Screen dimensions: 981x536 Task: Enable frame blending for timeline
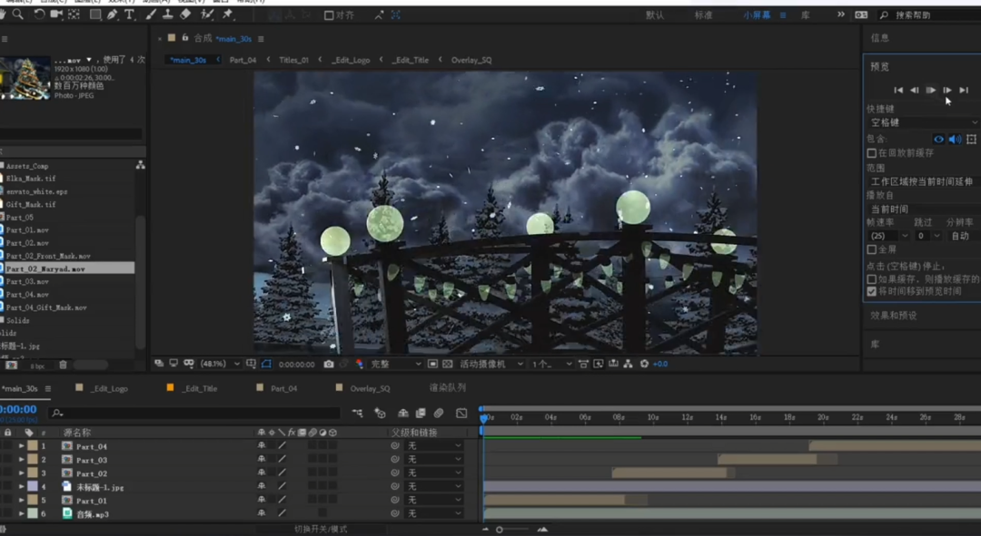pos(421,413)
